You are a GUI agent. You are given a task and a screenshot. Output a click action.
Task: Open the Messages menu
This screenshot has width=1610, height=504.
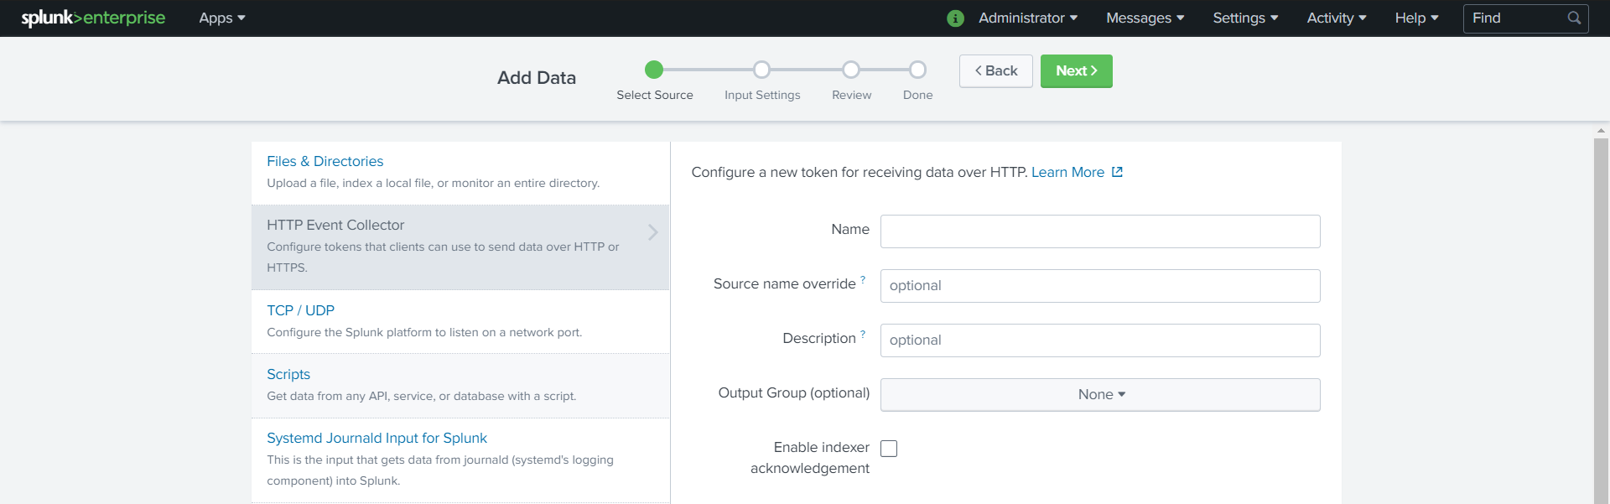point(1144,18)
